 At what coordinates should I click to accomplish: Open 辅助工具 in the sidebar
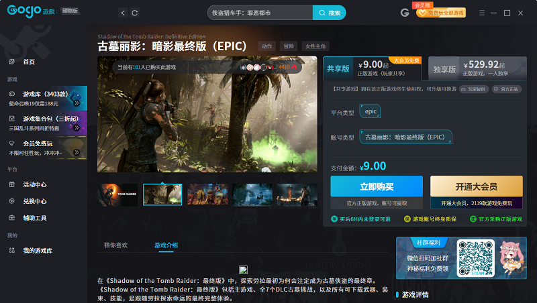(35, 218)
